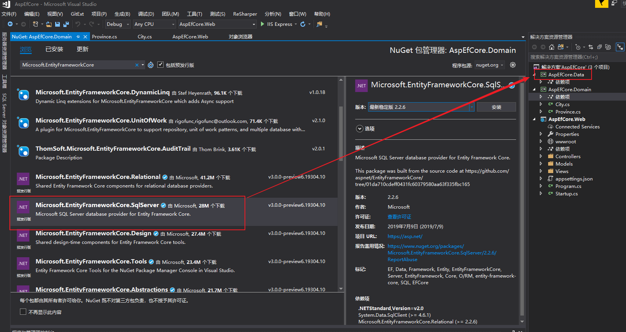Click the Save All toolbar icon
Viewport: 626px width, 332px height.
pos(66,24)
